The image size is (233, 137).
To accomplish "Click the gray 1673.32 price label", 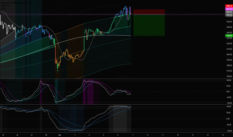I will (229, 12).
